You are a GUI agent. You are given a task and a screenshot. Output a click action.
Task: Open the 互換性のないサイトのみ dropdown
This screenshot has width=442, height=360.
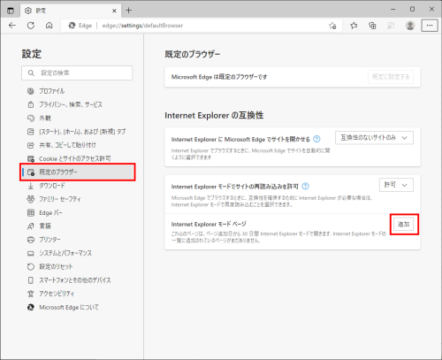tap(374, 138)
